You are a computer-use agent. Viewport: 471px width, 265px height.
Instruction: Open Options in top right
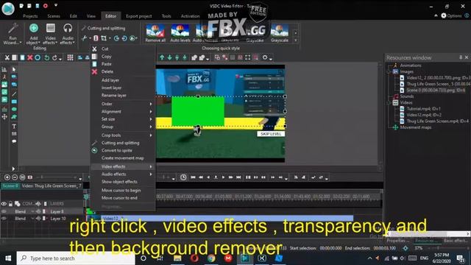tap(451, 15)
